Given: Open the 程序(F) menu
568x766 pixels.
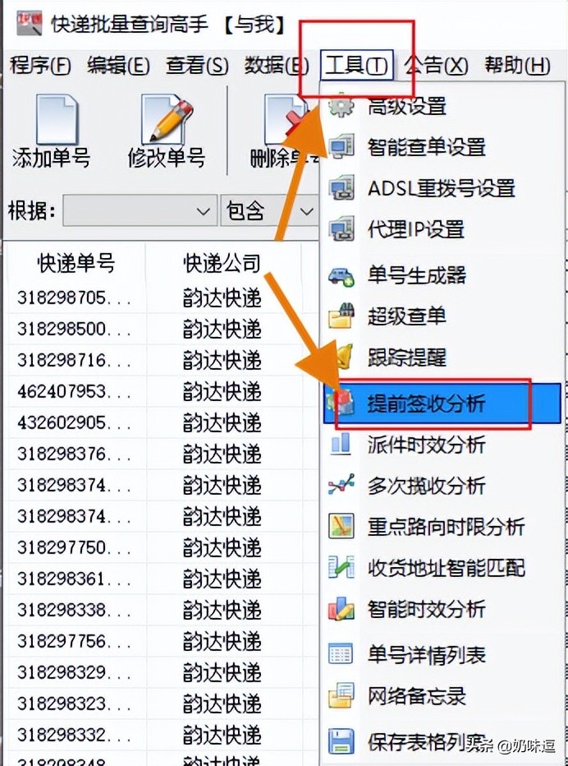Looking at the screenshot, I should coord(40,66).
